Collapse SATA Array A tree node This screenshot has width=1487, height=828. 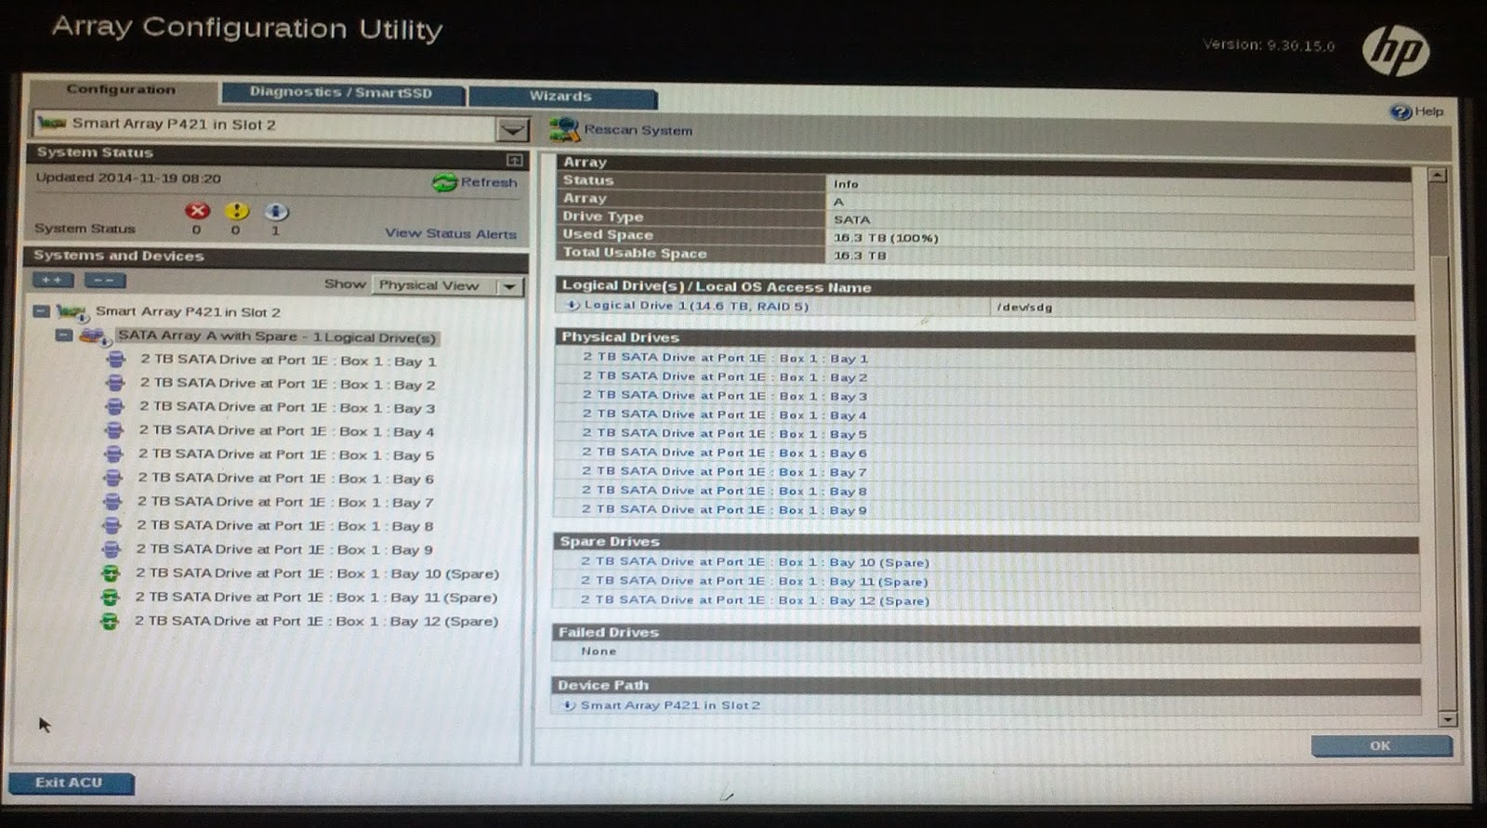point(63,335)
